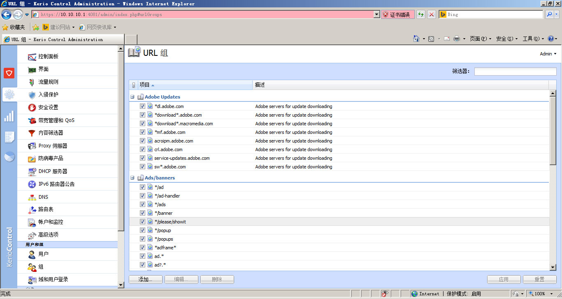The height and width of the screenshot is (299, 562).
Task: Open the Admin dropdown menu
Action: coord(548,54)
